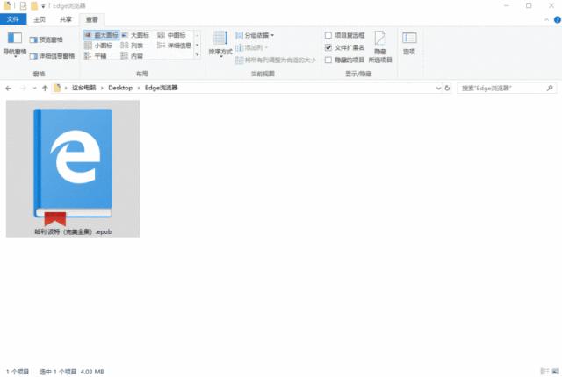Expand chevron after Desktop in the path

pyautogui.click(x=139, y=88)
